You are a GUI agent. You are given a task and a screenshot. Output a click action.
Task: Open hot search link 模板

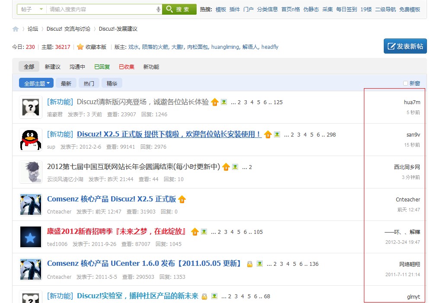click(x=221, y=10)
